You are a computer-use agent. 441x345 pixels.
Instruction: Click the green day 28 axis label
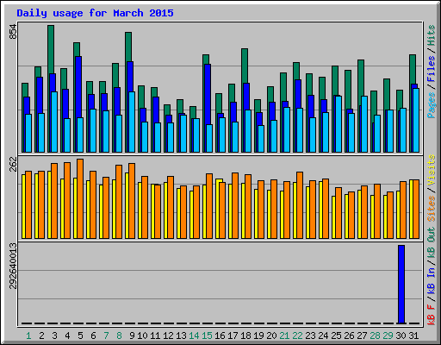[375, 336]
